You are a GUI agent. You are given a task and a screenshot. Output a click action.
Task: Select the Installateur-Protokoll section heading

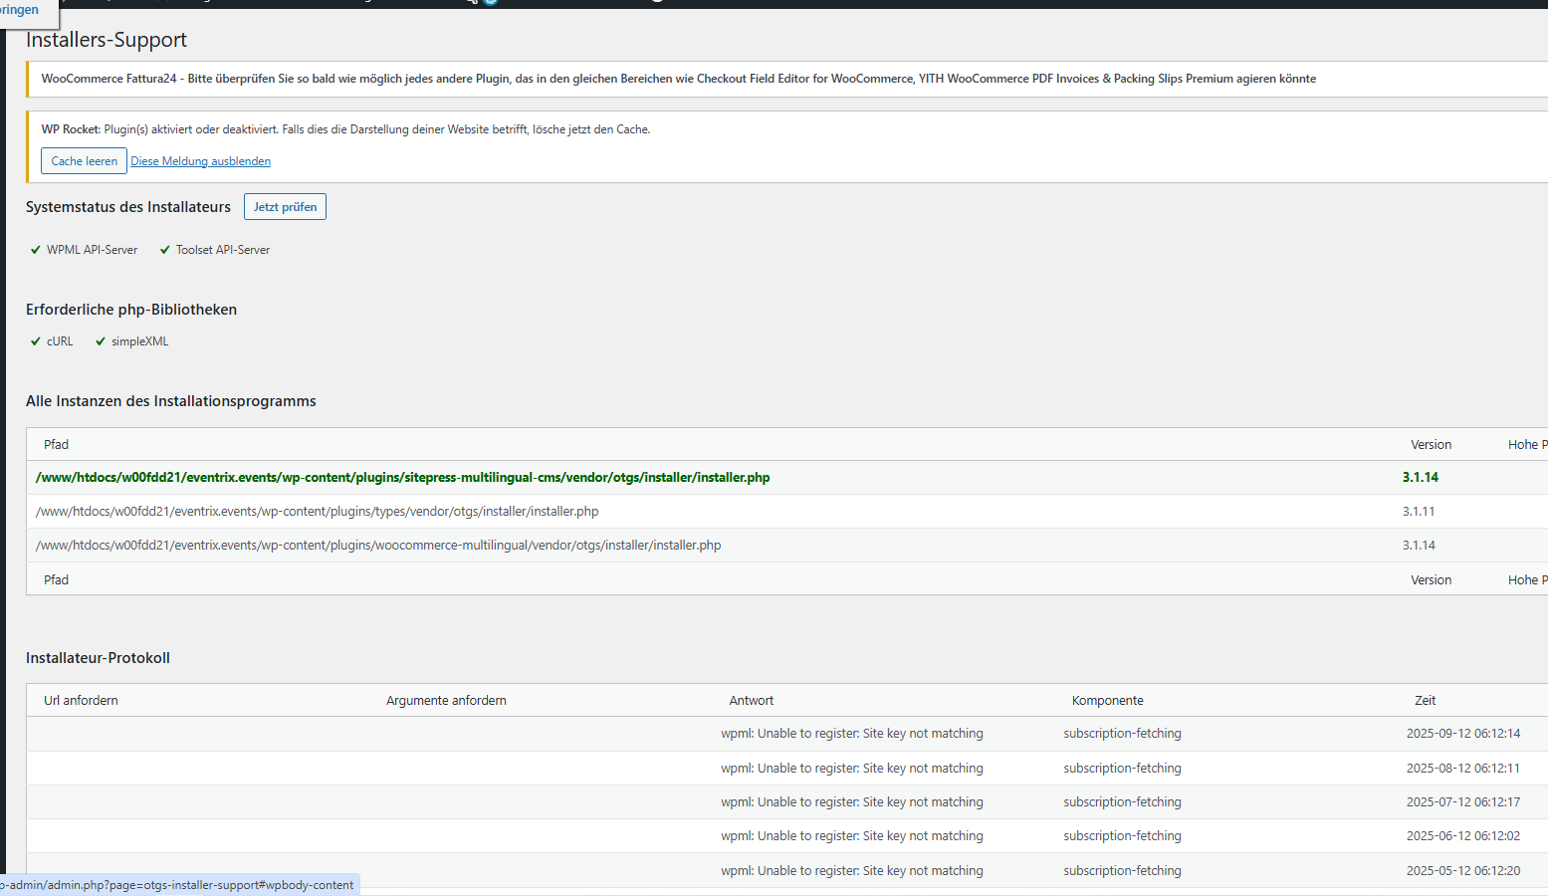pos(98,658)
